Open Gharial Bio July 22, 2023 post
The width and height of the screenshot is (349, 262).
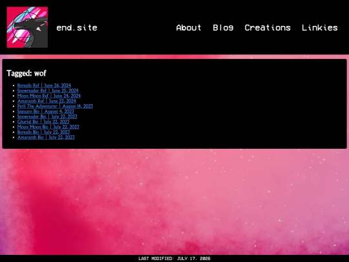click(43, 122)
